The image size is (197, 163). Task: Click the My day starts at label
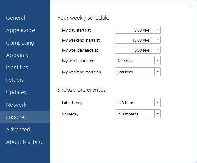[76, 30]
